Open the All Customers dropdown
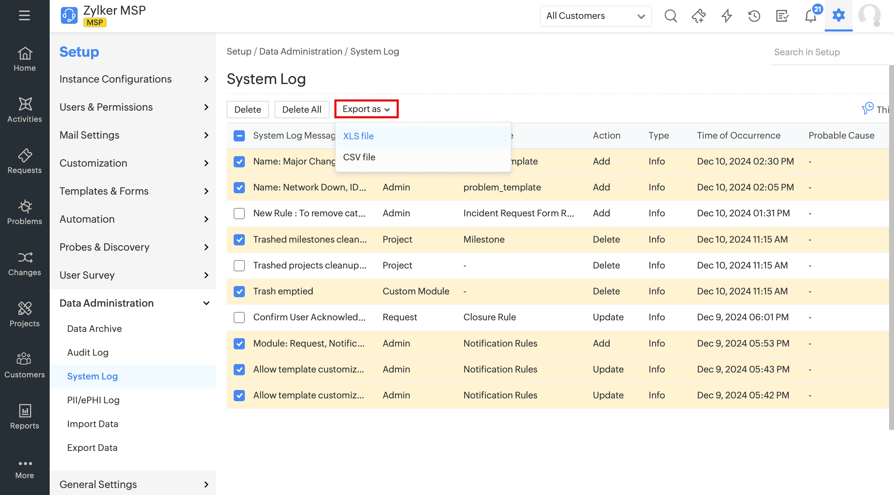 596,16
